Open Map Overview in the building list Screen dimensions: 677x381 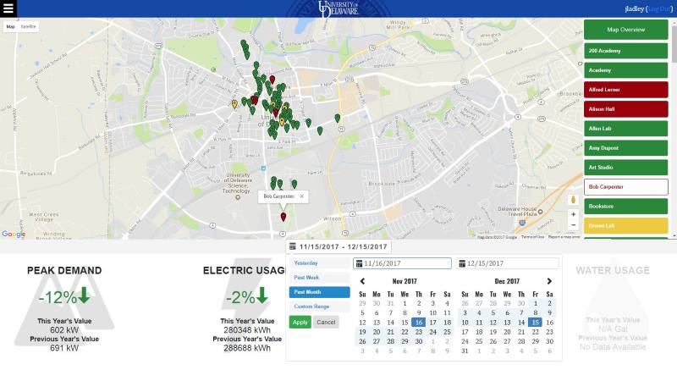click(625, 30)
